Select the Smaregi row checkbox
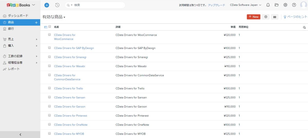The width and height of the screenshot is (308, 138). (49, 57)
